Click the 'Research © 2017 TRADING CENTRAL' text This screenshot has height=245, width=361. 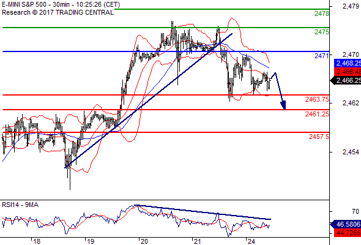click(x=58, y=12)
